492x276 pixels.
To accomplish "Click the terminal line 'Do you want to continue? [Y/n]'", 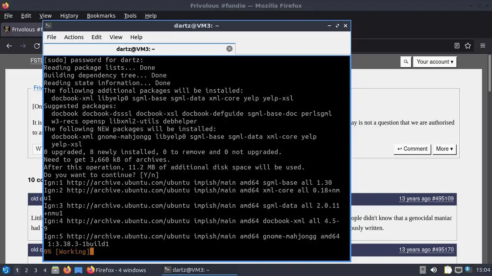I will pos(101,175).
